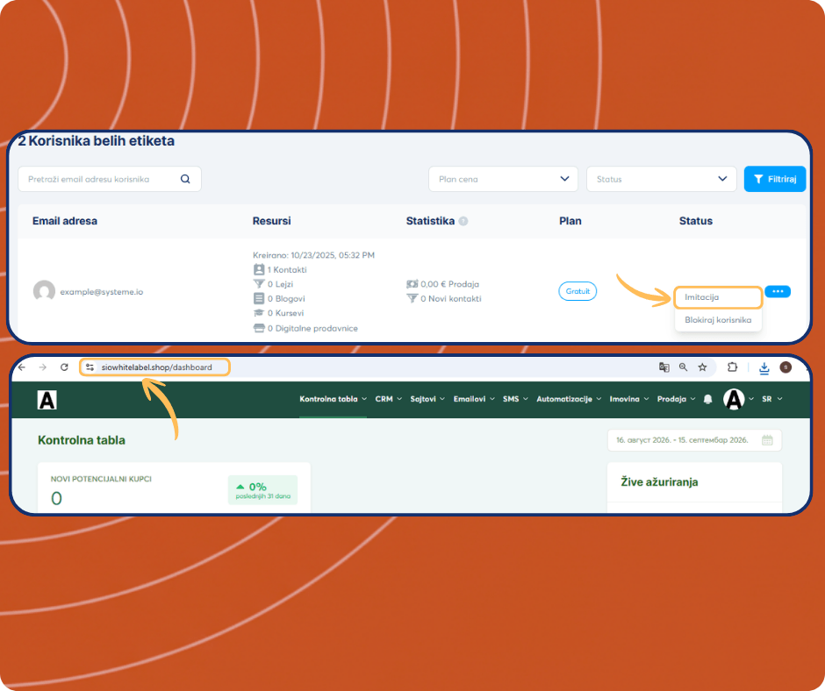Click the user avatar next to example@systeme.io
This screenshot has width=825, height=691.
pos(44,291)
